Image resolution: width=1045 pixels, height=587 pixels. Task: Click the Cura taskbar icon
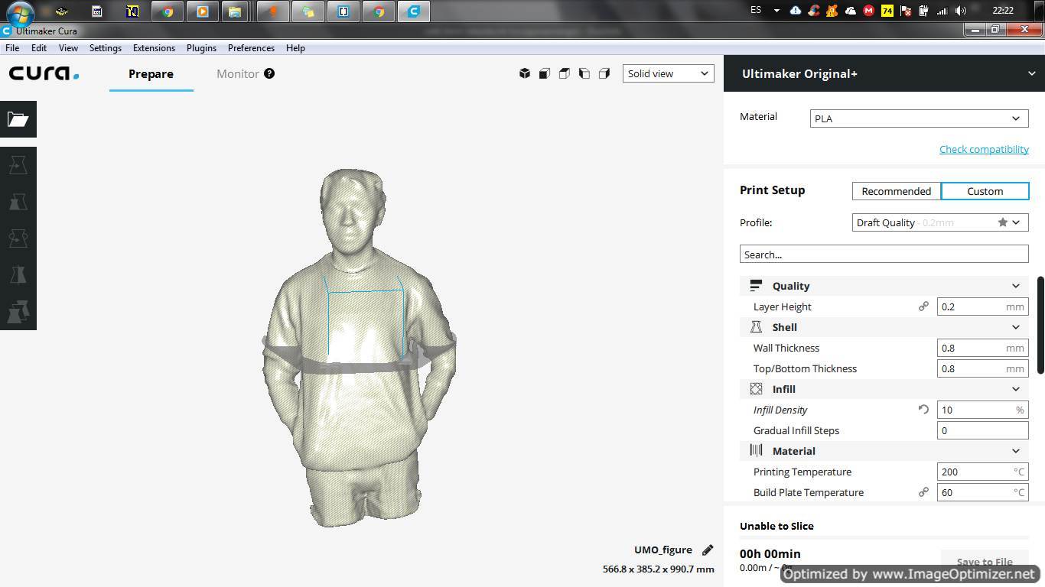tap(414, 11)
